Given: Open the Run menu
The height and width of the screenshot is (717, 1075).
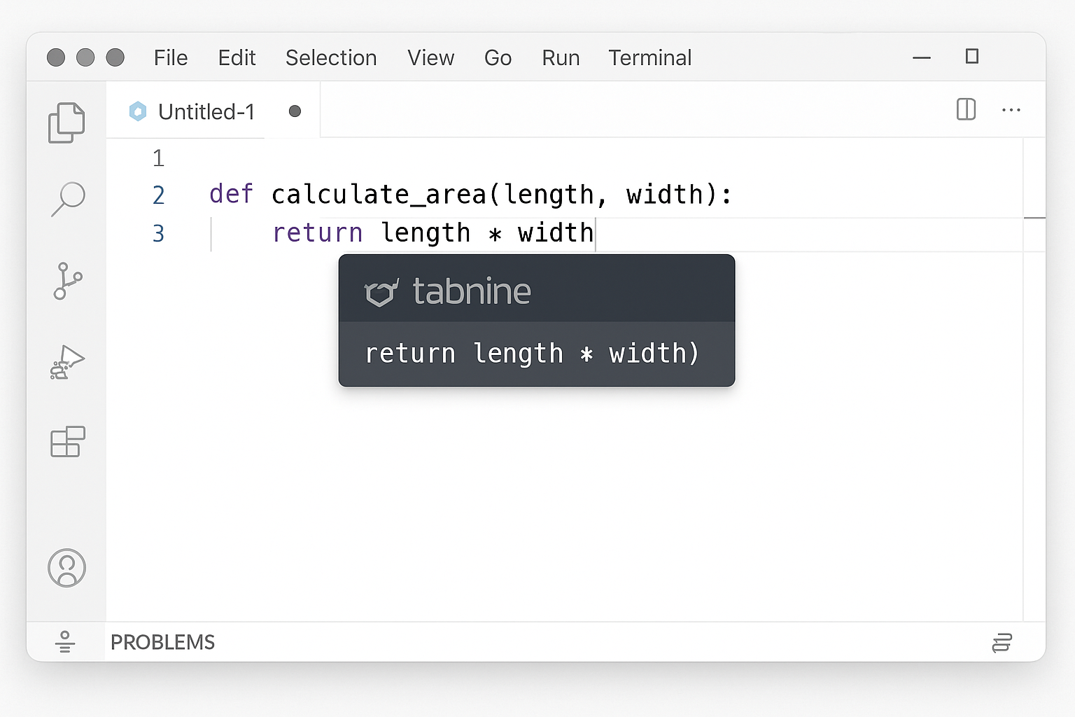Looking at the screenshot, I should pyautogui.click(x=561, y=57).
